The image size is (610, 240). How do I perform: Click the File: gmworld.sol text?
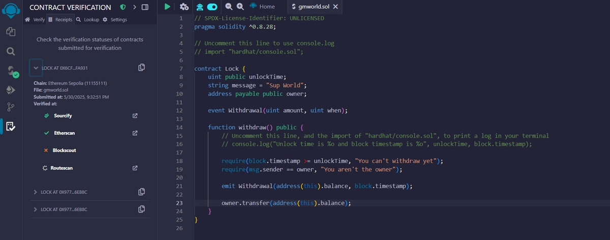point(51,90)
